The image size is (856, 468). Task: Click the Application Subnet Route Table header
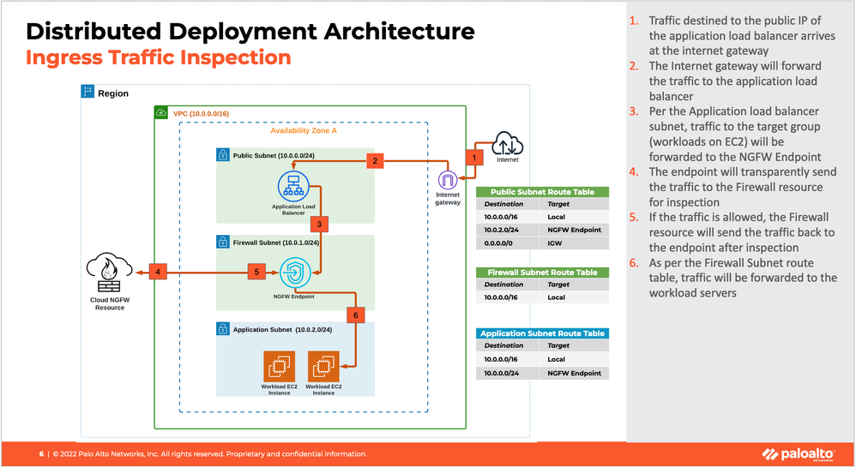click(542, 333)
